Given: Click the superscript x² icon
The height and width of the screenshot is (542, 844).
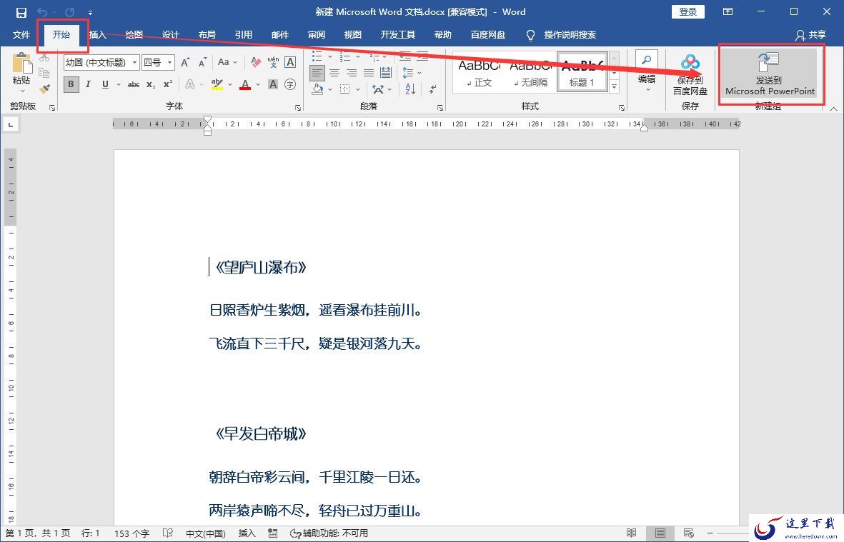Looking at the screenshot, I should [168, 84].
